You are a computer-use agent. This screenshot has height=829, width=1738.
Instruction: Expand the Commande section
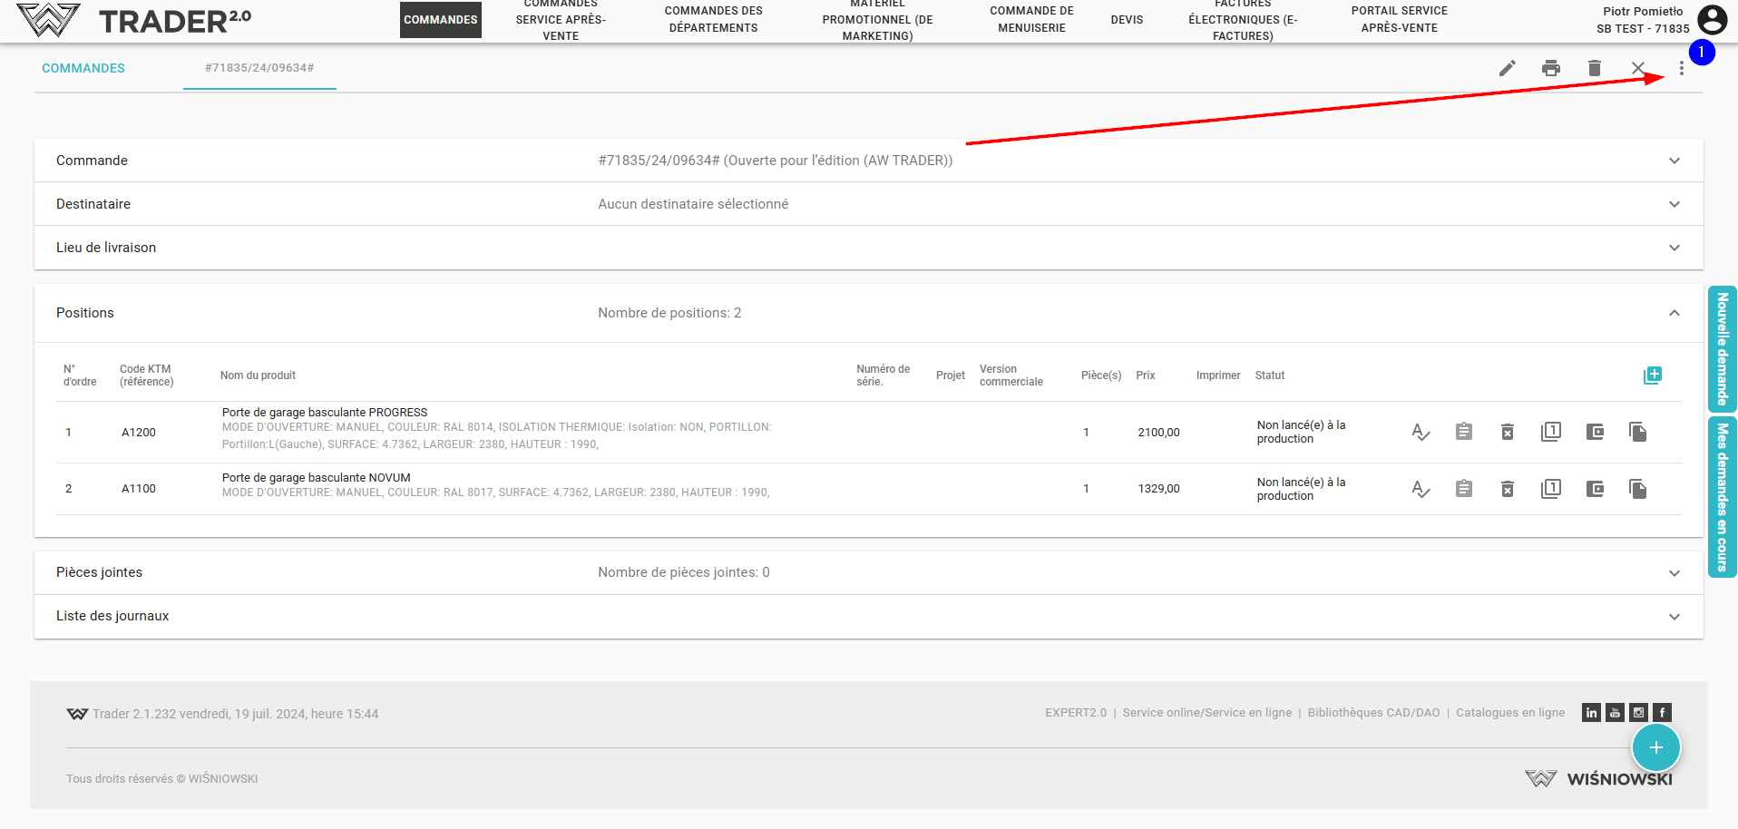coord(1674,161)
